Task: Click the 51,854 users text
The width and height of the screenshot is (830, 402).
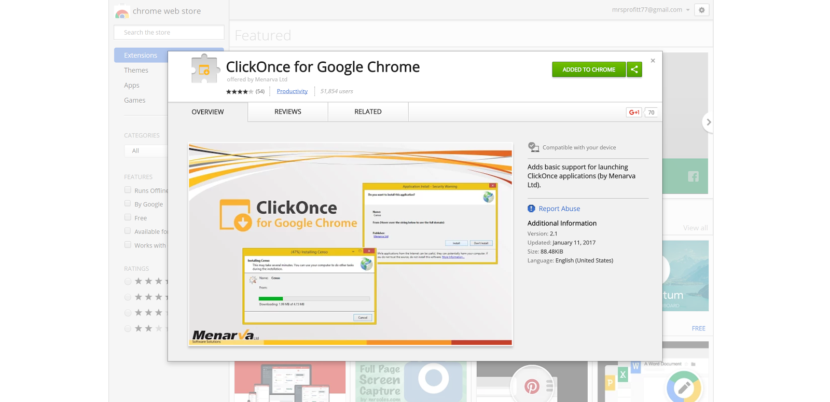Action: point(337,91)
